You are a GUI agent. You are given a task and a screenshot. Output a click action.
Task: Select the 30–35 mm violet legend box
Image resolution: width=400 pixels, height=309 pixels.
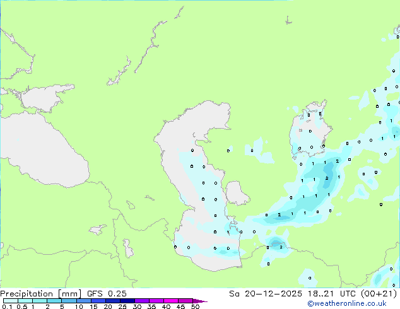[141, 301]
